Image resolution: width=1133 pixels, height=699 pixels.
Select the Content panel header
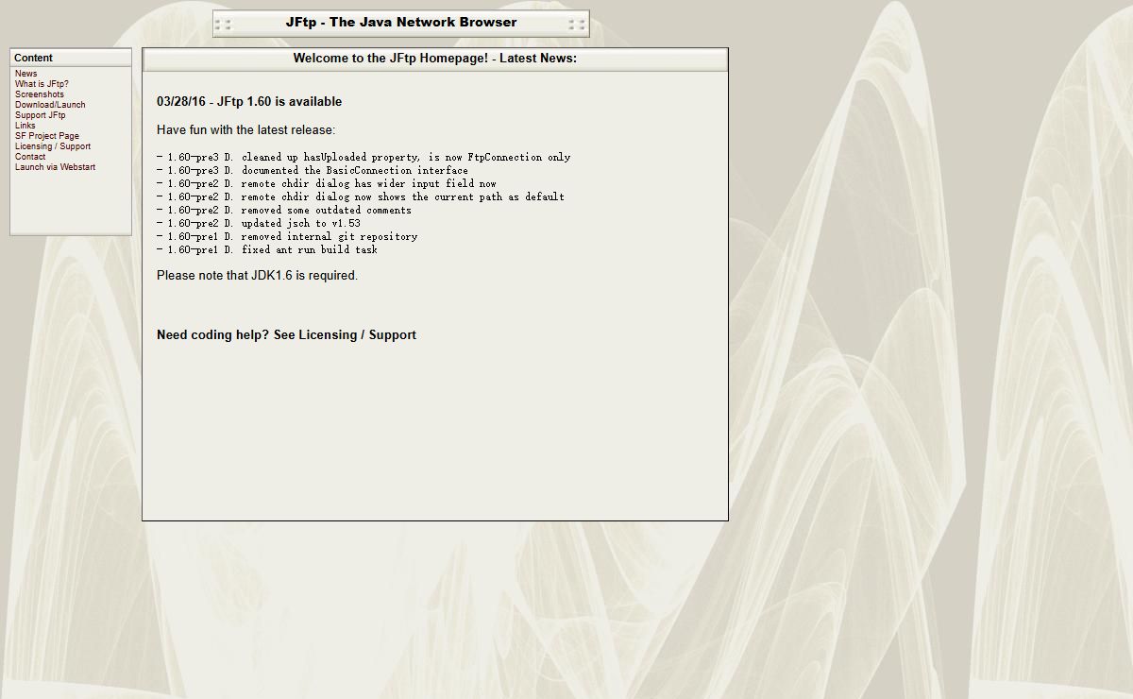[71, 58]
